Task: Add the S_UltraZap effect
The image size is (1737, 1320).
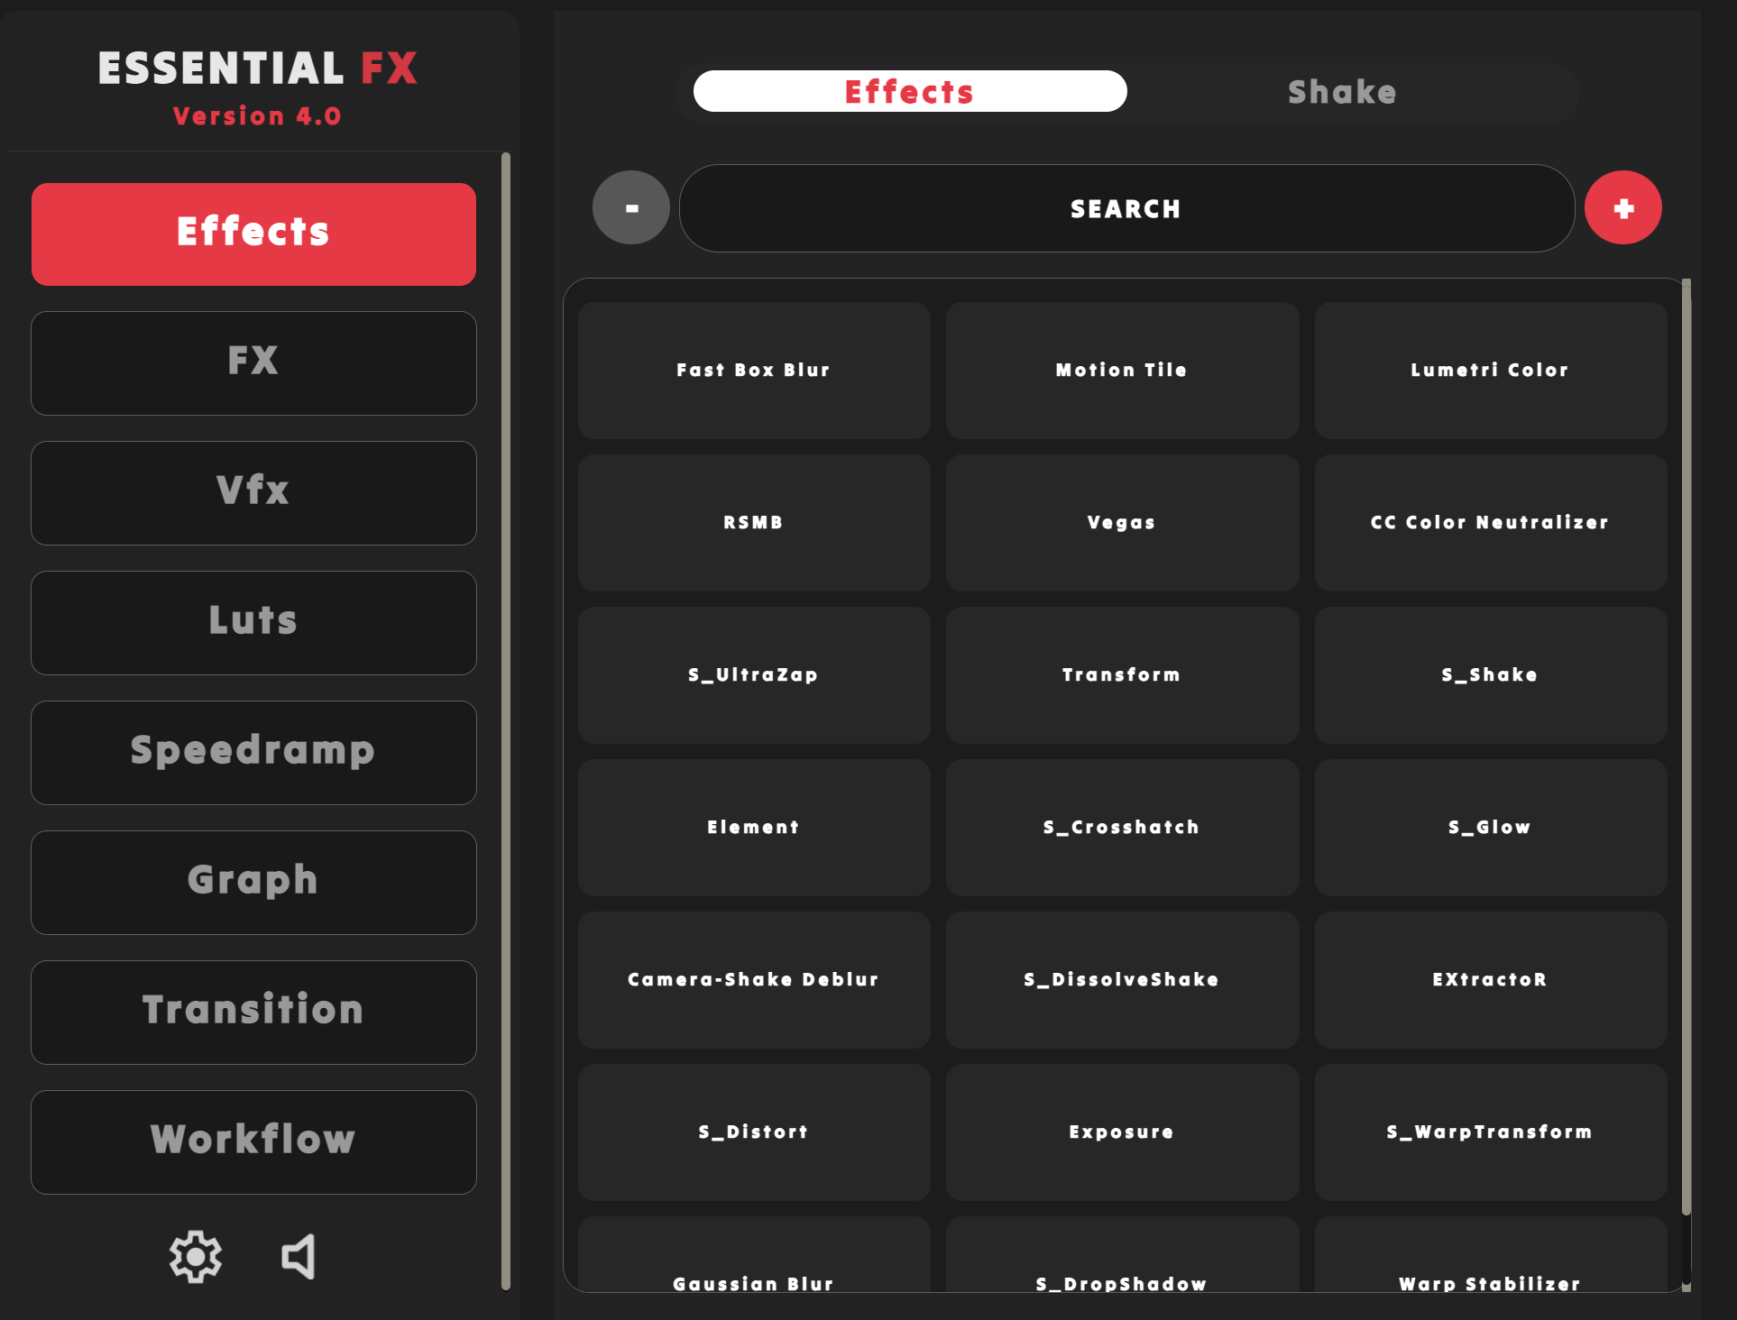Action: pyautogui.click(x=754, y=674)
